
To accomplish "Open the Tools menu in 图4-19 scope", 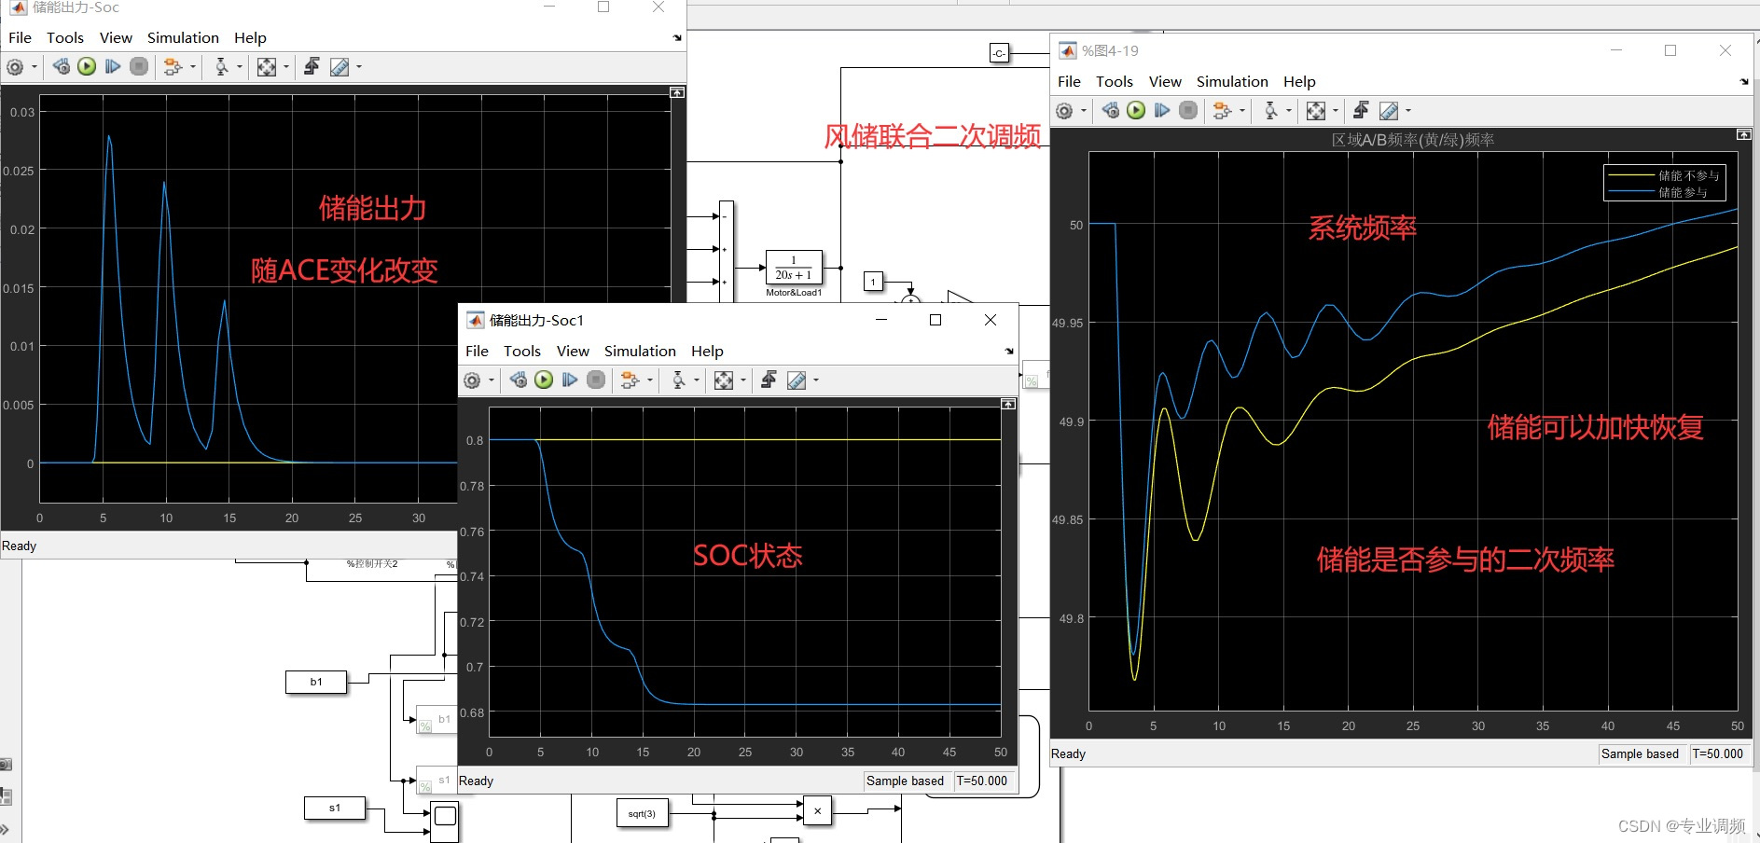I will pyautogui.click(x=1115, y=81).
